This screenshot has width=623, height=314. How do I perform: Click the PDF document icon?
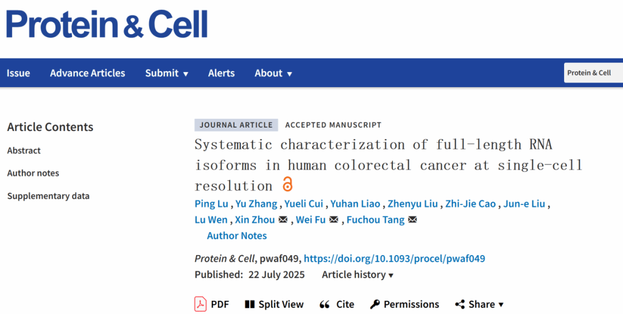click(201, 304)
